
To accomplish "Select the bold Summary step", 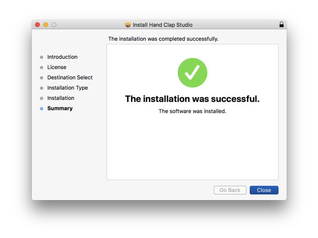I will 60,108.
